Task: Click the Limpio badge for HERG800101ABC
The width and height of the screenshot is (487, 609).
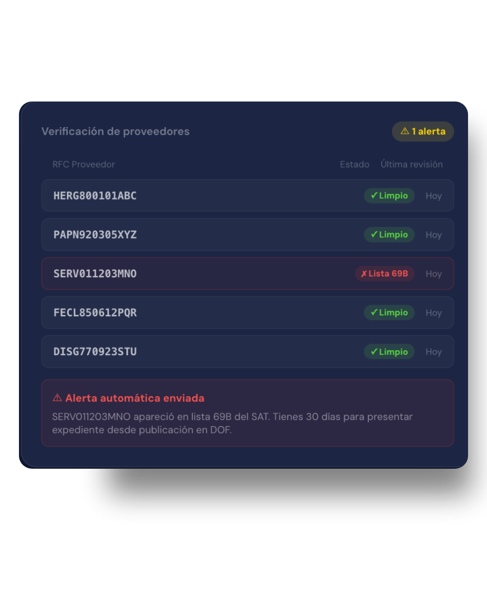Action: click(389, 195)
